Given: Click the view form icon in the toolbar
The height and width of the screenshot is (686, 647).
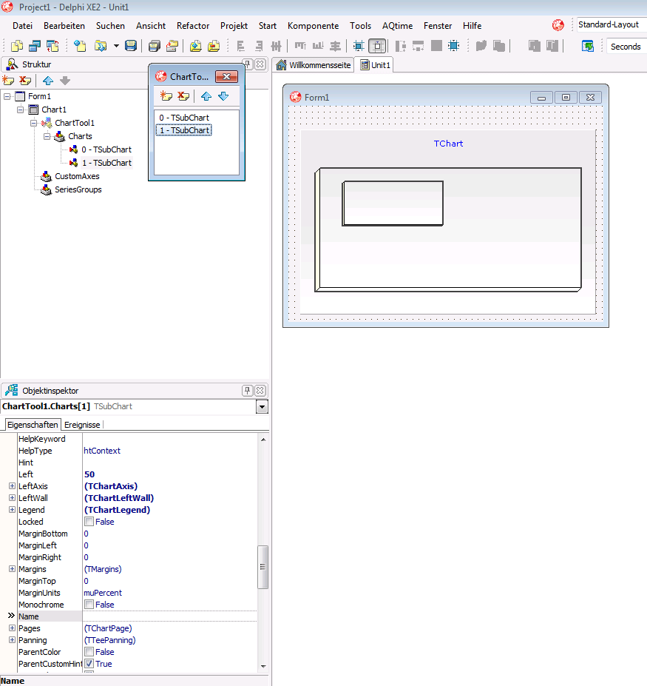Looking at the screenshot, I should coord(35,46).
